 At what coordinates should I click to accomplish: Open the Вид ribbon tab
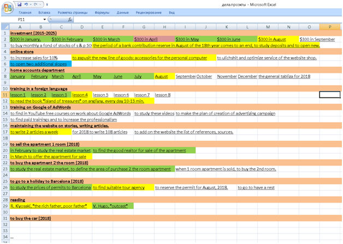171,13
